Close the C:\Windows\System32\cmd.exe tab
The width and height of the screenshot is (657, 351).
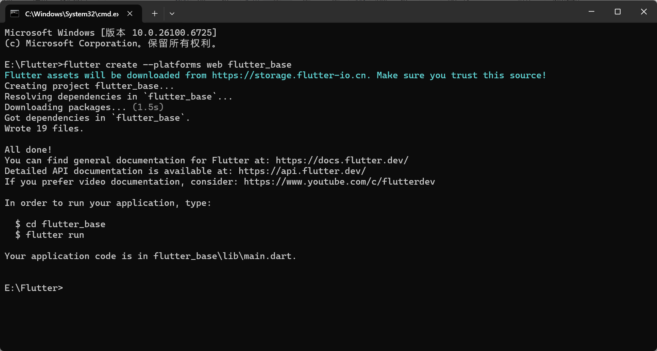click(130, 13)
